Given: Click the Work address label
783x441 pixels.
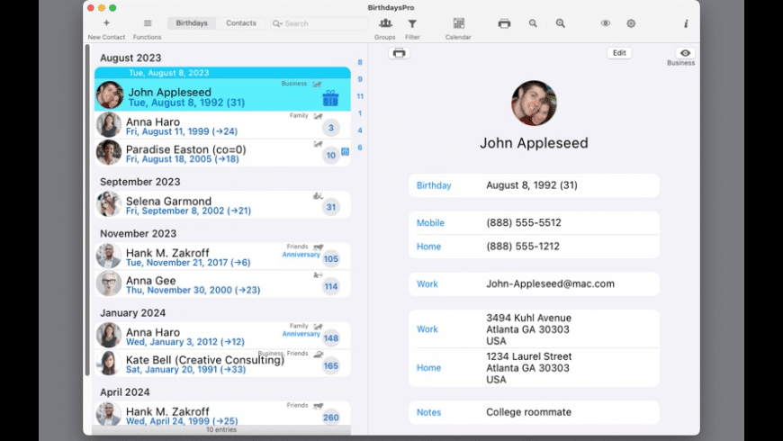Looking at the screenshot, I should [x=427, y=329].
